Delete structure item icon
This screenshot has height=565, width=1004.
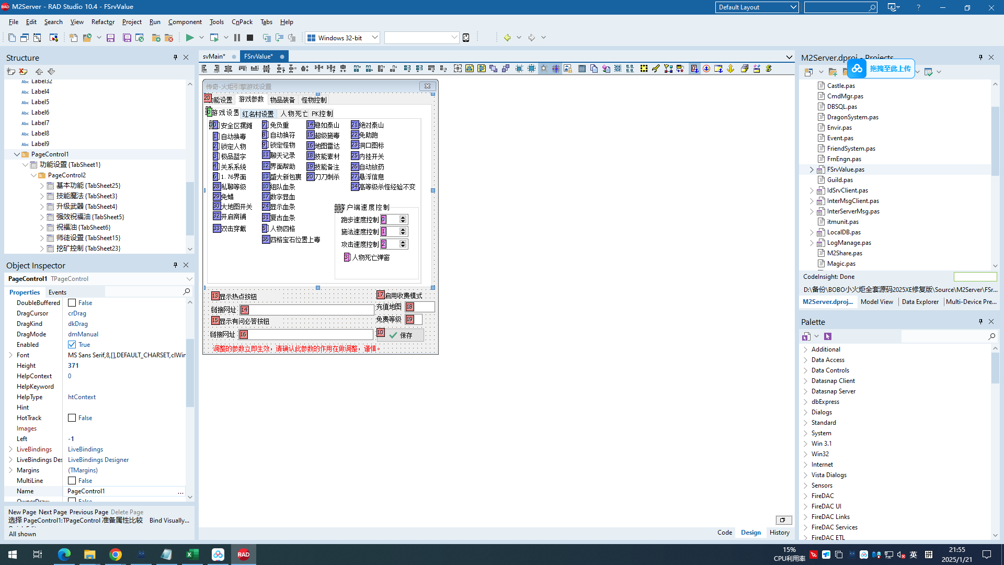23,71
